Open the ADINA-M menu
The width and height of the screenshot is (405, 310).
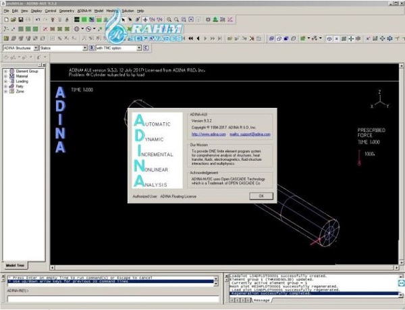click(84, 11)
